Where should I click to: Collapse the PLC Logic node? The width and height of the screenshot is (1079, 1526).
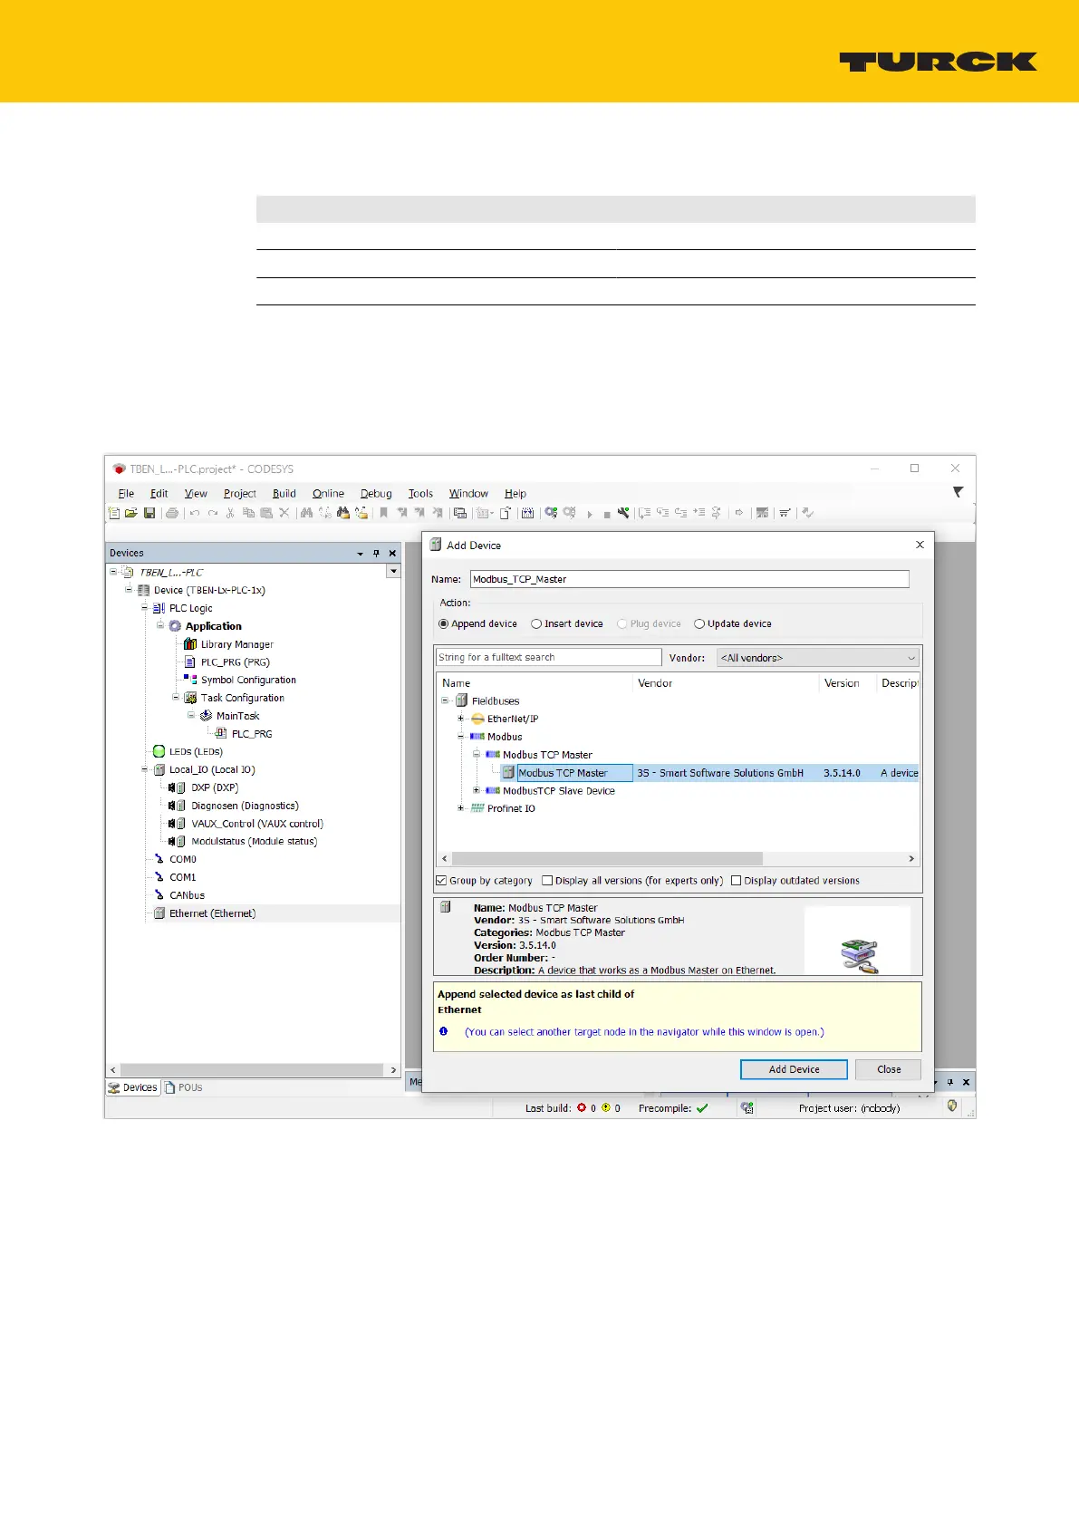(144, 608)
